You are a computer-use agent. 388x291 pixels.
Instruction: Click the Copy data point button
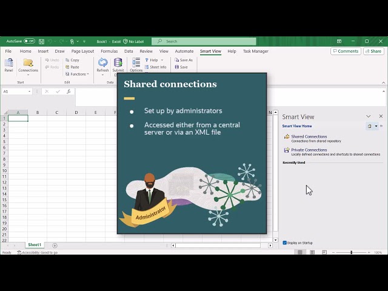pyautogui.click(x=72, y=60)
